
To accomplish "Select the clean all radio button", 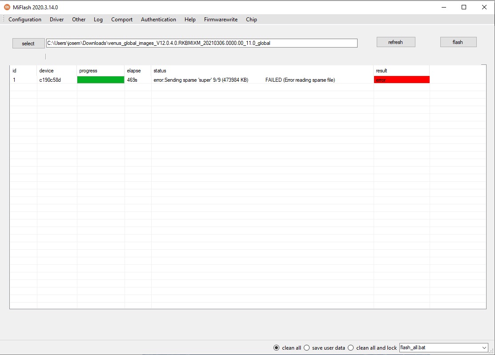I will click(276, 348).
